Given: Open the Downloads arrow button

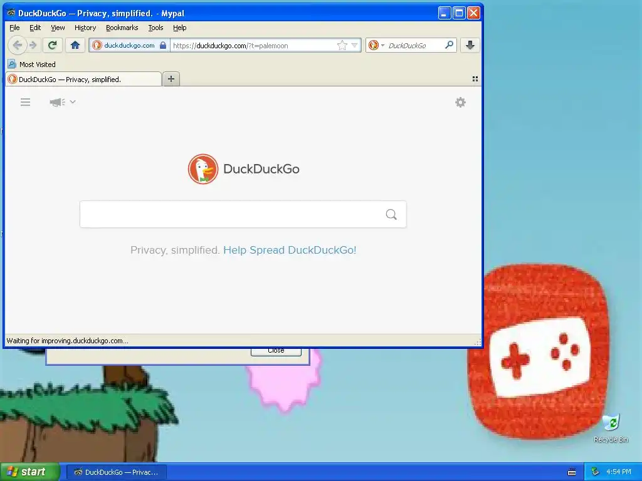Looking at the screenshot, I should [470, 45].
